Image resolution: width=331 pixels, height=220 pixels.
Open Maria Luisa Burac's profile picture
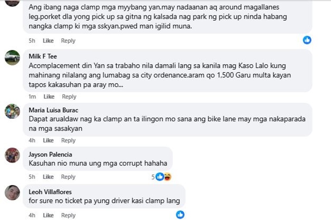12,111
